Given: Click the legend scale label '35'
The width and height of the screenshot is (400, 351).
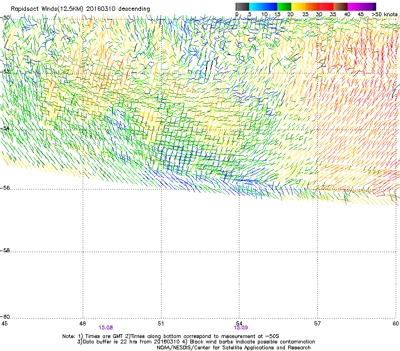Looking at the screenshot, I should point(333,15).
